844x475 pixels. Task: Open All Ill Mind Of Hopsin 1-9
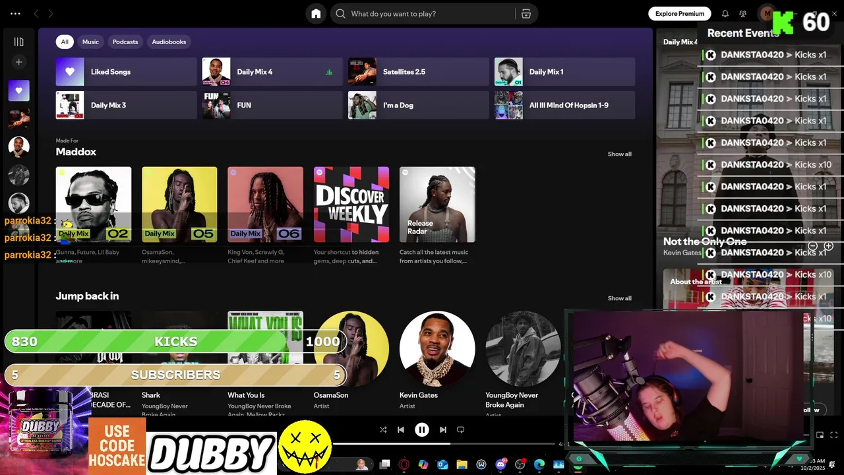pyautogui.click(x=564, y=105)
